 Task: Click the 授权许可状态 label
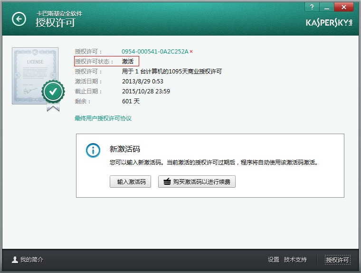tap(94, 62)
